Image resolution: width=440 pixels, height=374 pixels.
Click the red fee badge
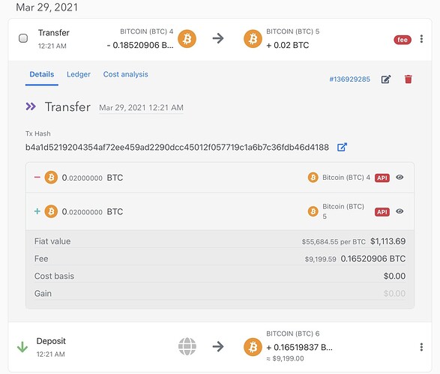(x=403, y=40)
